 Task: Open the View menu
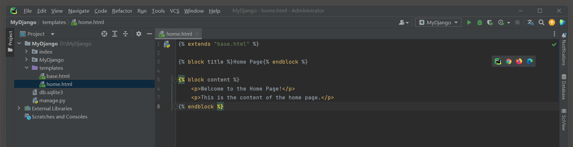[x=57, y=11]
